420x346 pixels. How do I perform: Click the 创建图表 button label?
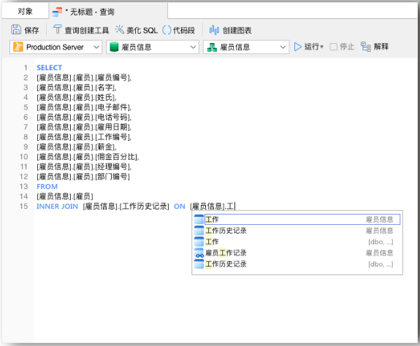tap(237, 31)
